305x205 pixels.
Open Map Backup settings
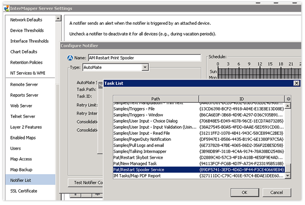[x=21, y=170]
